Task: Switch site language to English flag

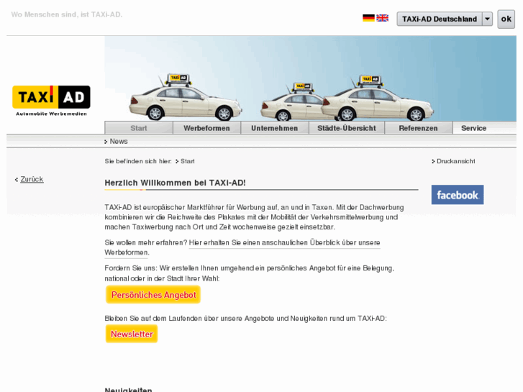Action: [382, 18]
